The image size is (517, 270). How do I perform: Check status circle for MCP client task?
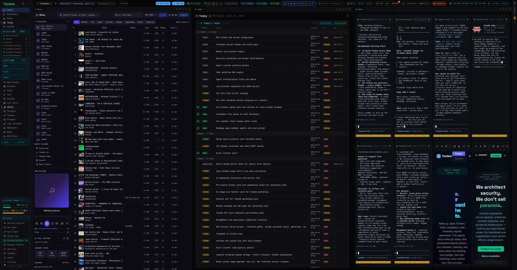tap(198, 37)
